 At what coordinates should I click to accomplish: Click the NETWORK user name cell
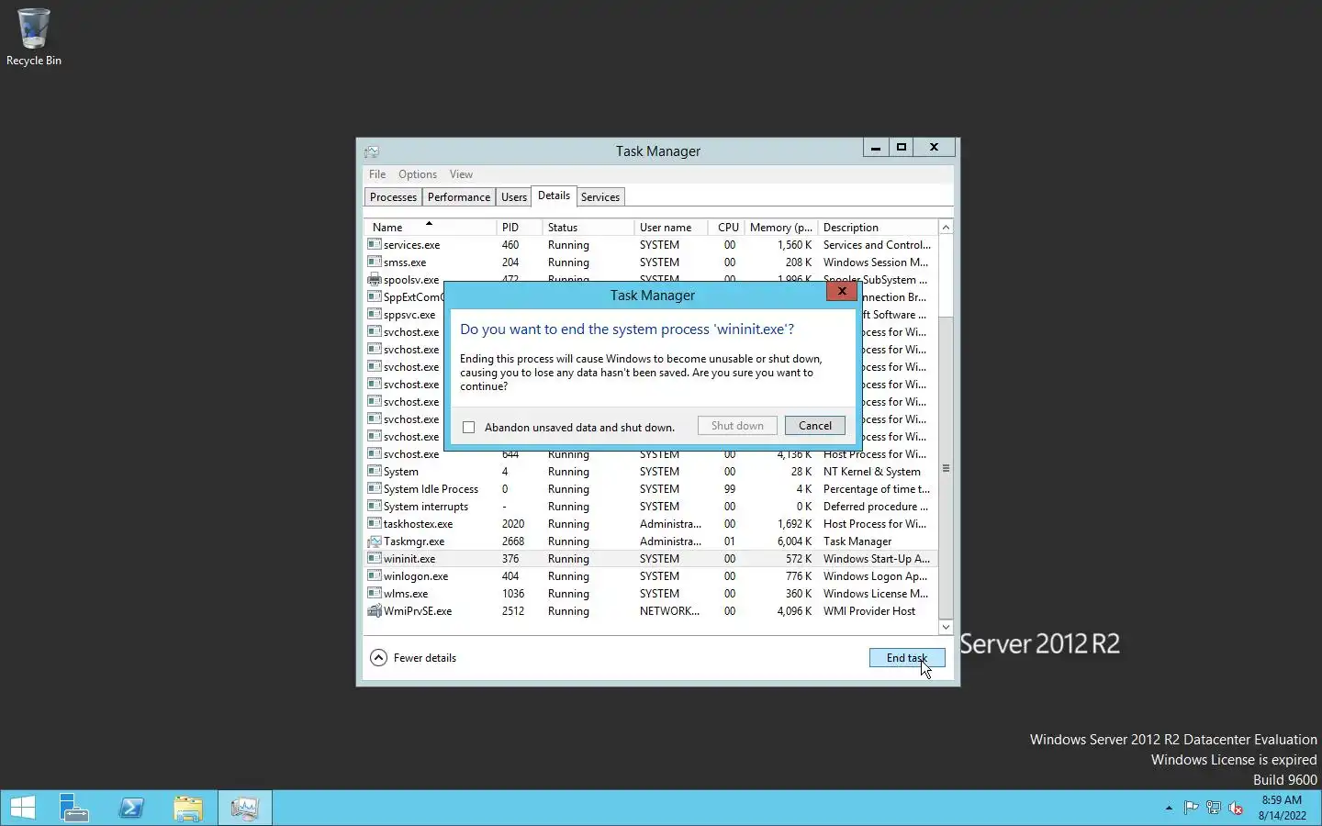669,611
